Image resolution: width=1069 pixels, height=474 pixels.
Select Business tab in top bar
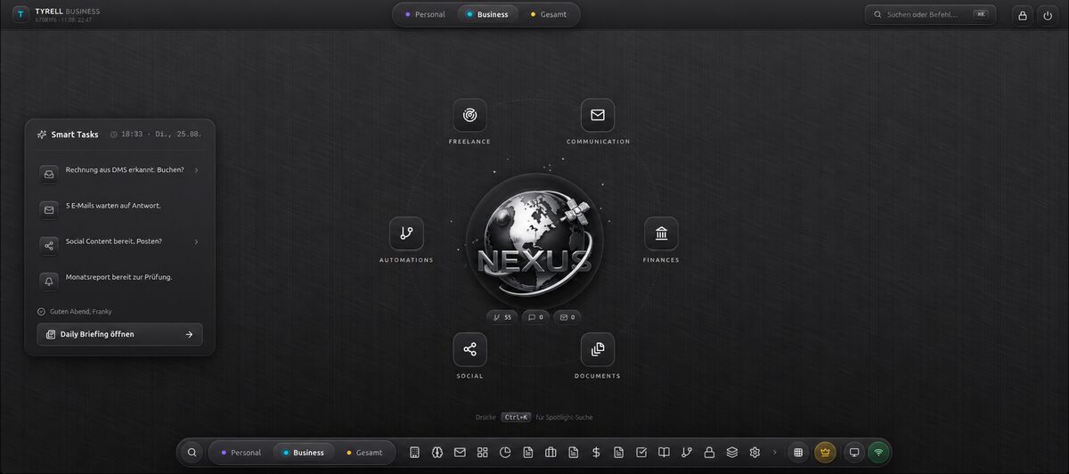487,14
